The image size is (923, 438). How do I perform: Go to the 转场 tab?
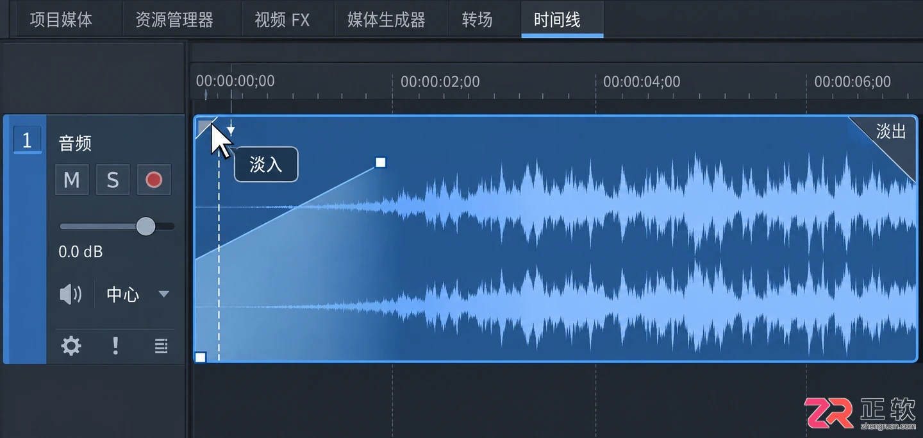(478, 20)
